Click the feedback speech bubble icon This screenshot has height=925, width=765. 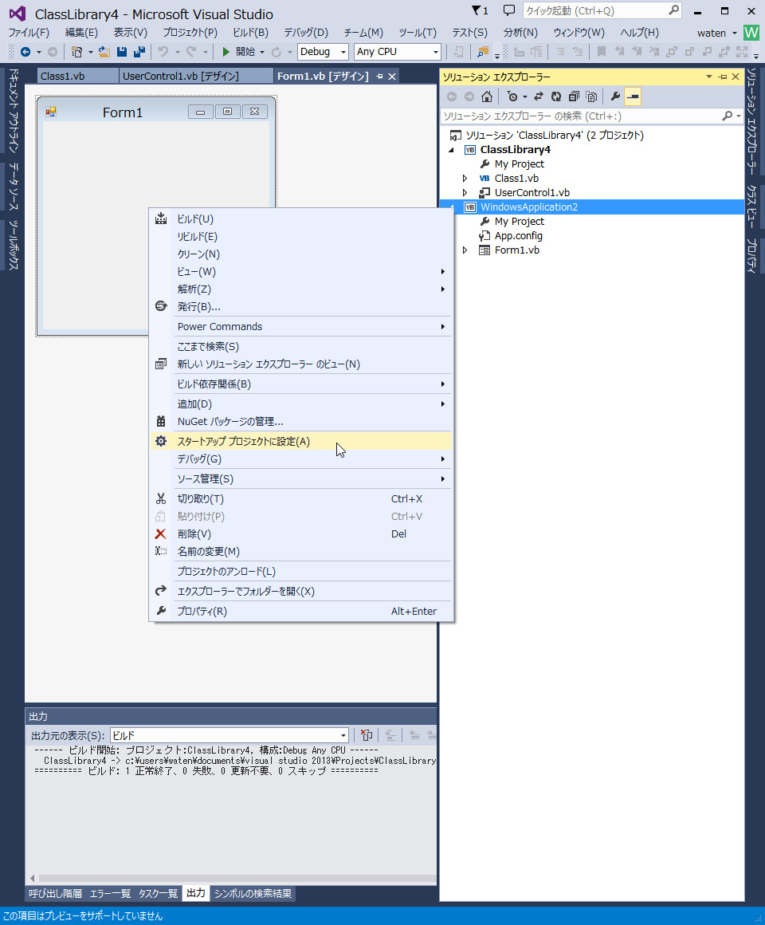[508, 10]
